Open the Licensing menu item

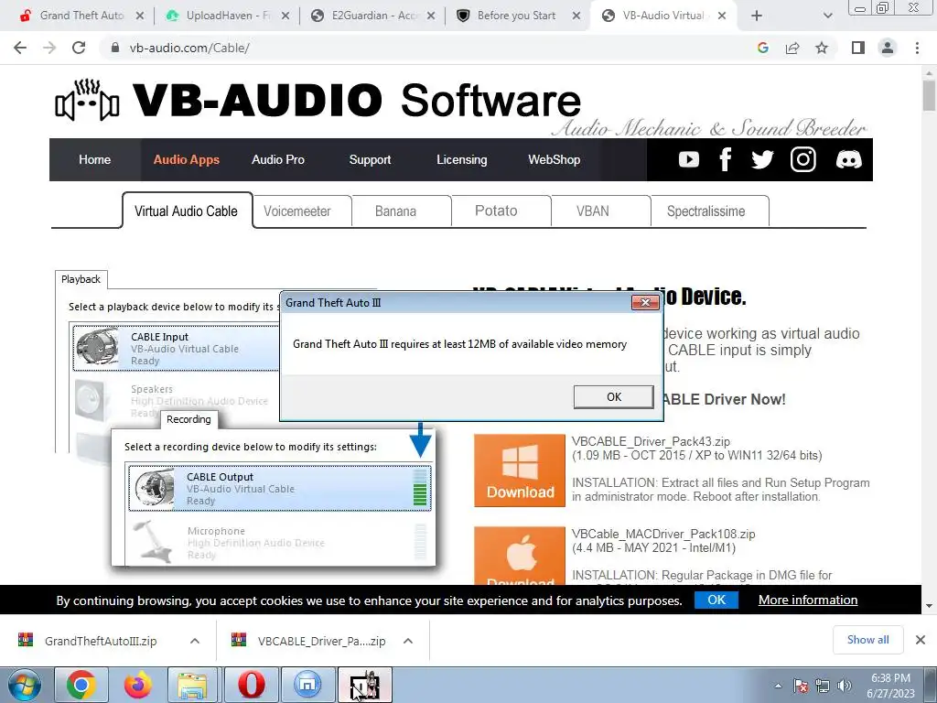[x=461, y=159]
